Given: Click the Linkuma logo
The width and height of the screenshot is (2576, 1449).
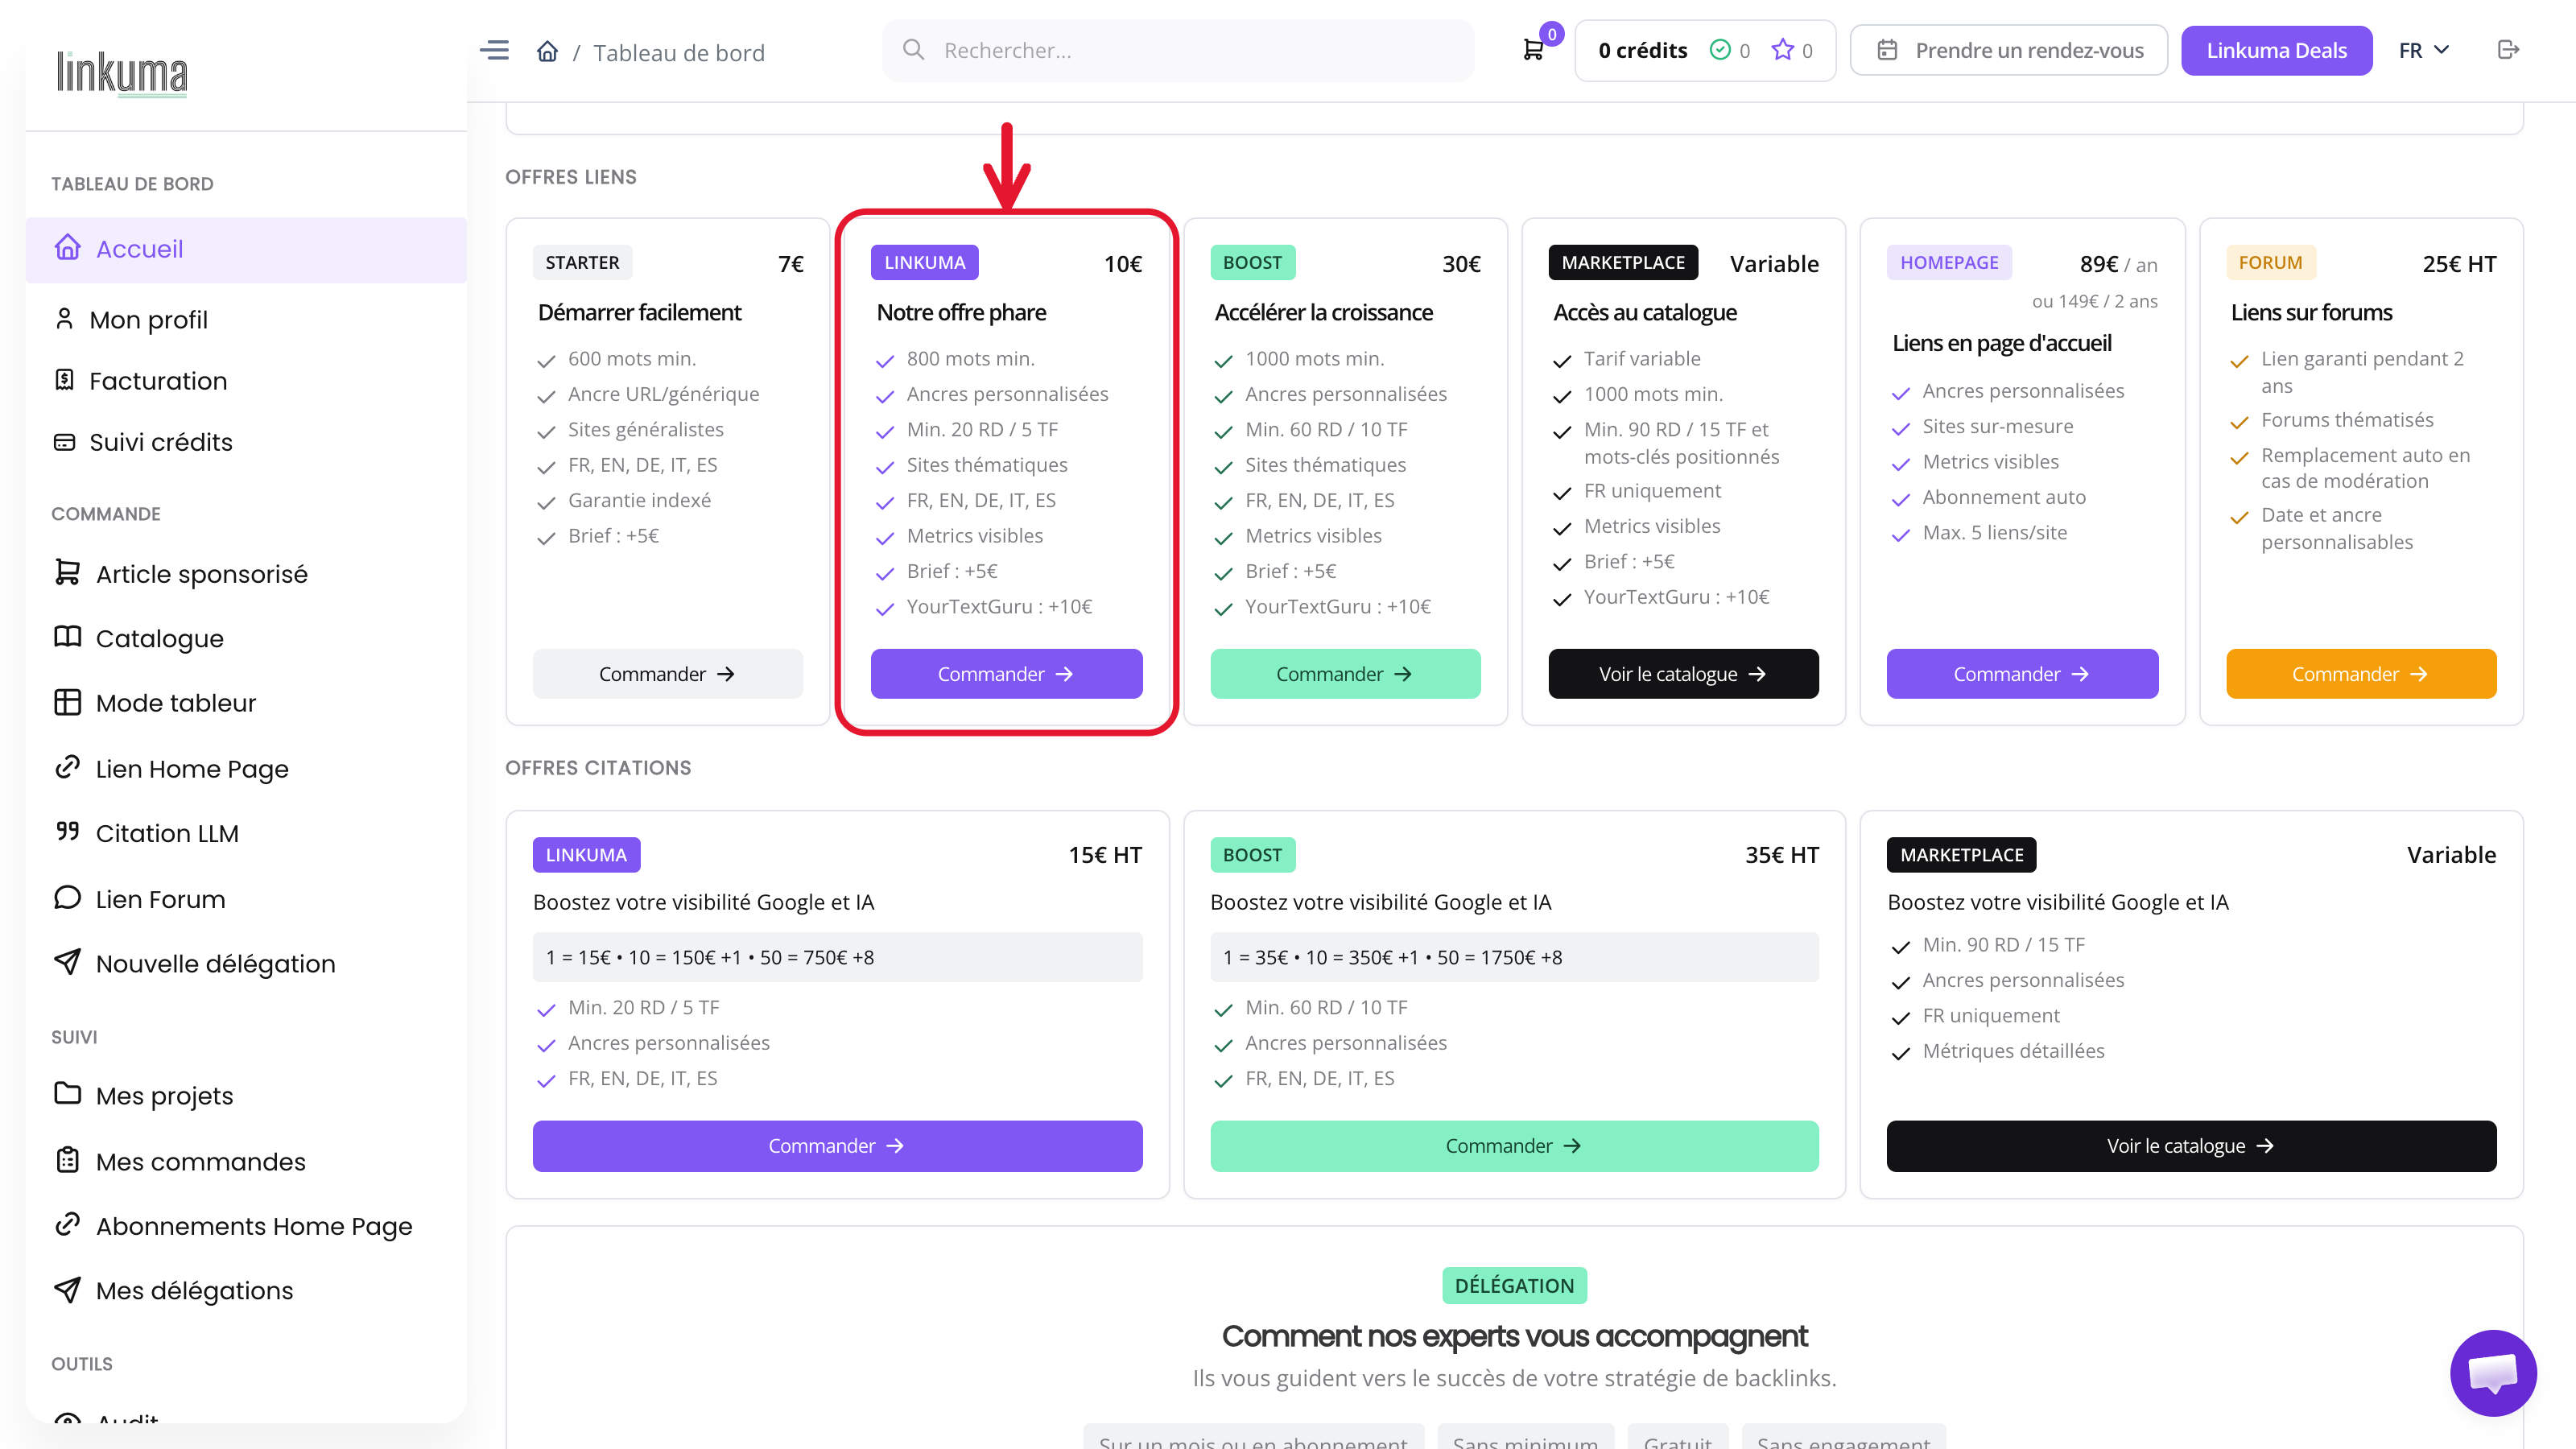Looking at the screenshot, I should (122, 73).
